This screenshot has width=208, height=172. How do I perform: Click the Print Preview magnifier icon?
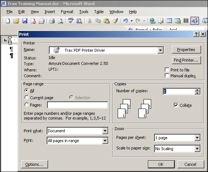(x=60, y=21)
